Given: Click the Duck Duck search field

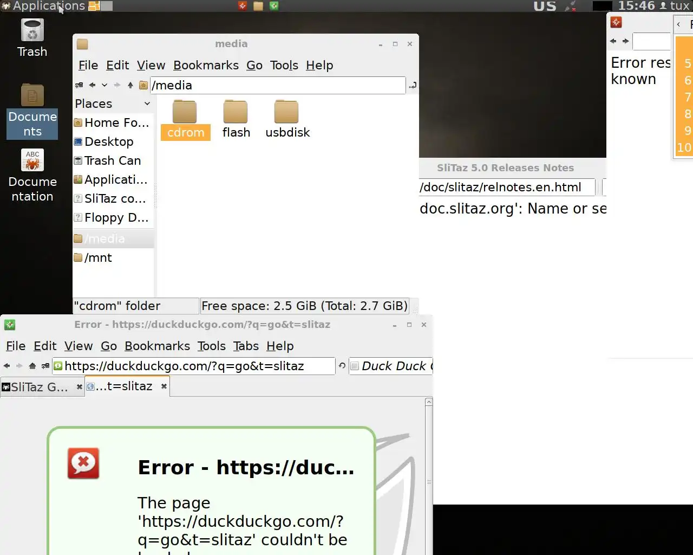Looking at the screenshot, I should click(x=391, y=366).
